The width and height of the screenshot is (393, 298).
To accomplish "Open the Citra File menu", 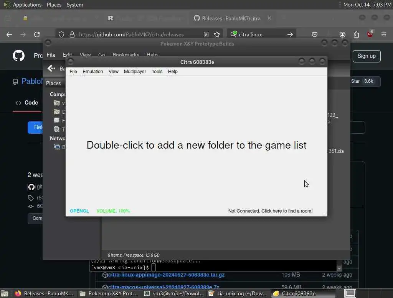I will pyautogui.click(x=73, y=72).
